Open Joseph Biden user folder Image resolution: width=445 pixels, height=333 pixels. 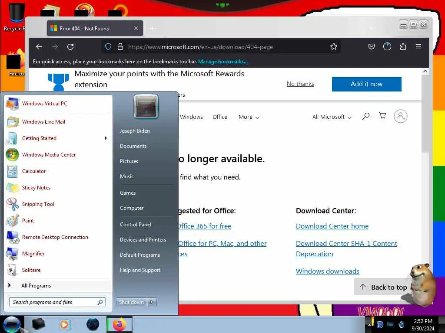pyautogui.click(x=135, y=131)
